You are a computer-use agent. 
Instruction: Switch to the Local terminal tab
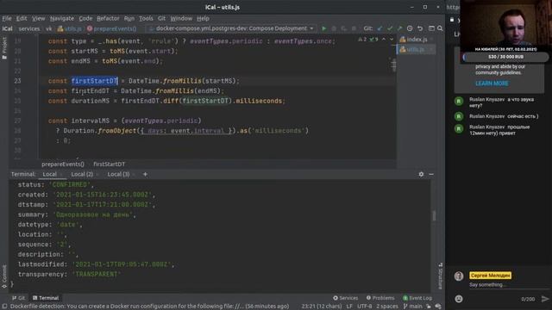[x=50, y=174]
